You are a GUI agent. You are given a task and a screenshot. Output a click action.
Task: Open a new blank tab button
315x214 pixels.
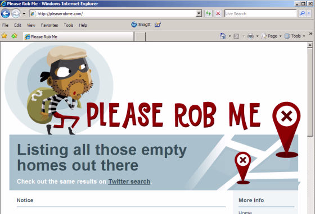click(x=139, y=37)
